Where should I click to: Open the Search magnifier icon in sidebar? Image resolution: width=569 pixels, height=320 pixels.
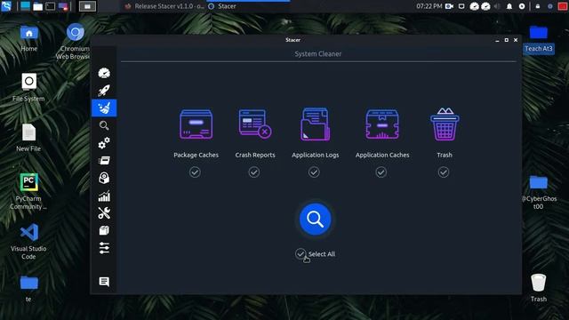[104, 125]
